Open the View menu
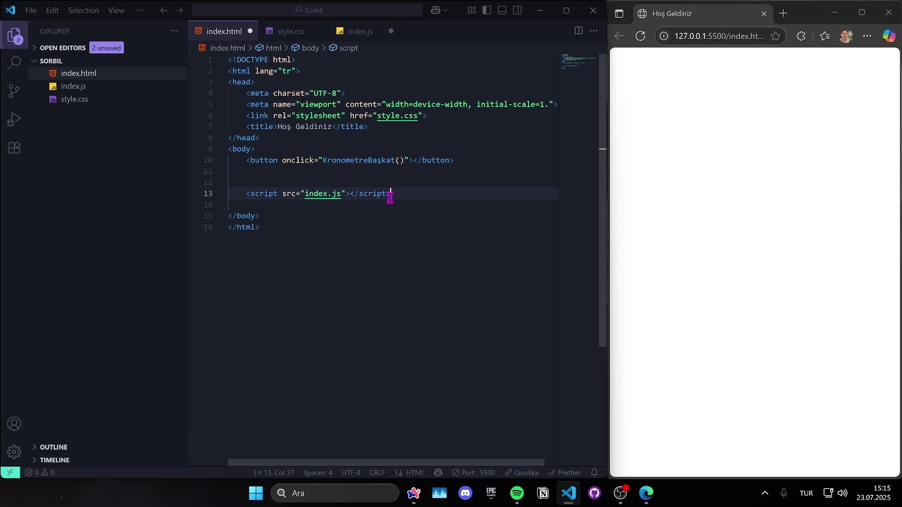The width and height of the screenshot is (902, 507). pyautogui.click(x=116, y=10)
